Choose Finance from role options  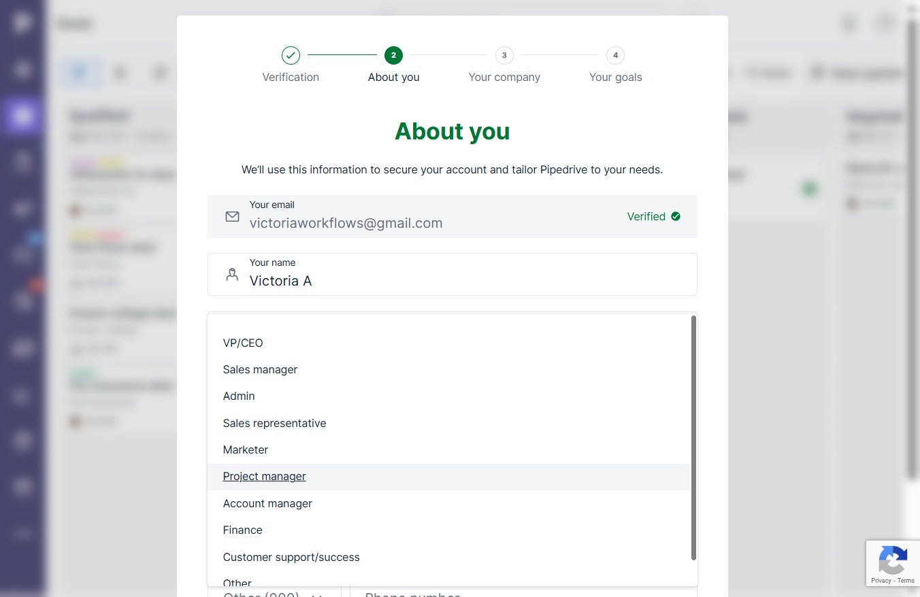click(x=448, y=530)
